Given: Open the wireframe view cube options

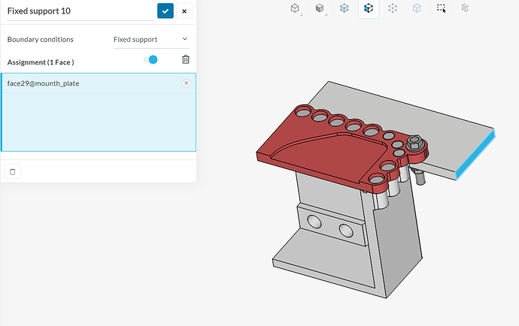Looking at the screenshot, I should [295, 8].
